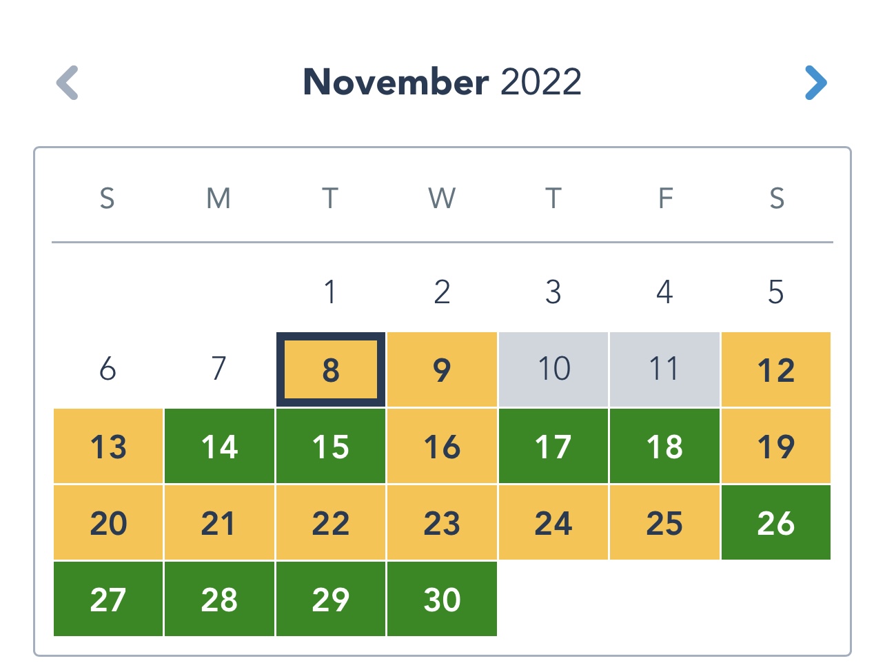Choose November 29 on the calendar

pos(331,599)
